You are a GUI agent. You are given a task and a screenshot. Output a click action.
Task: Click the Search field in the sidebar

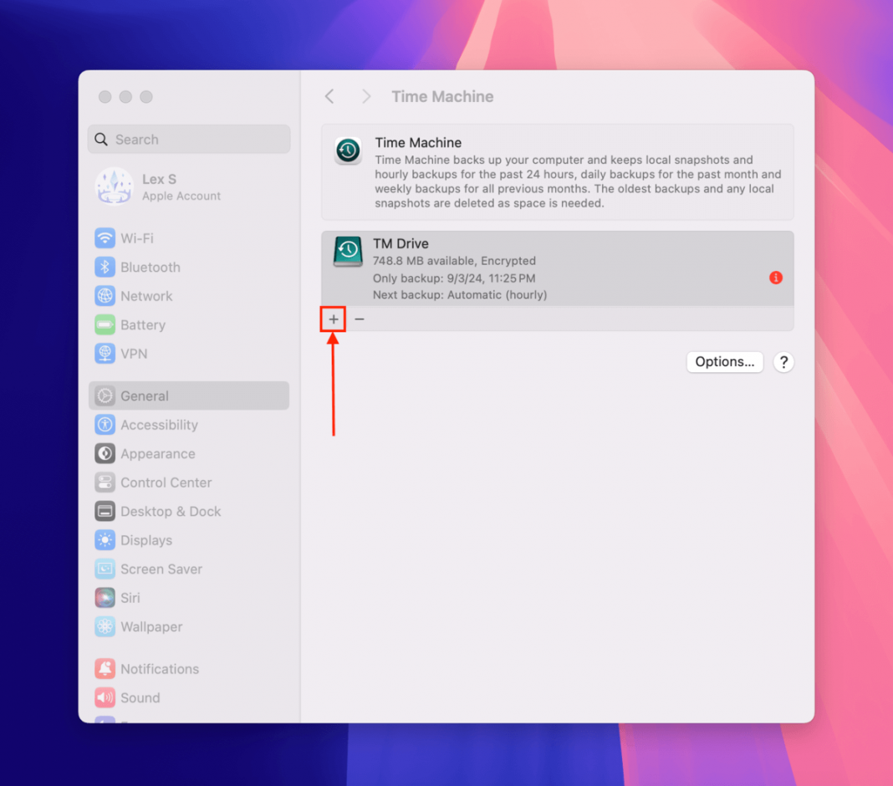coord(188,139)
